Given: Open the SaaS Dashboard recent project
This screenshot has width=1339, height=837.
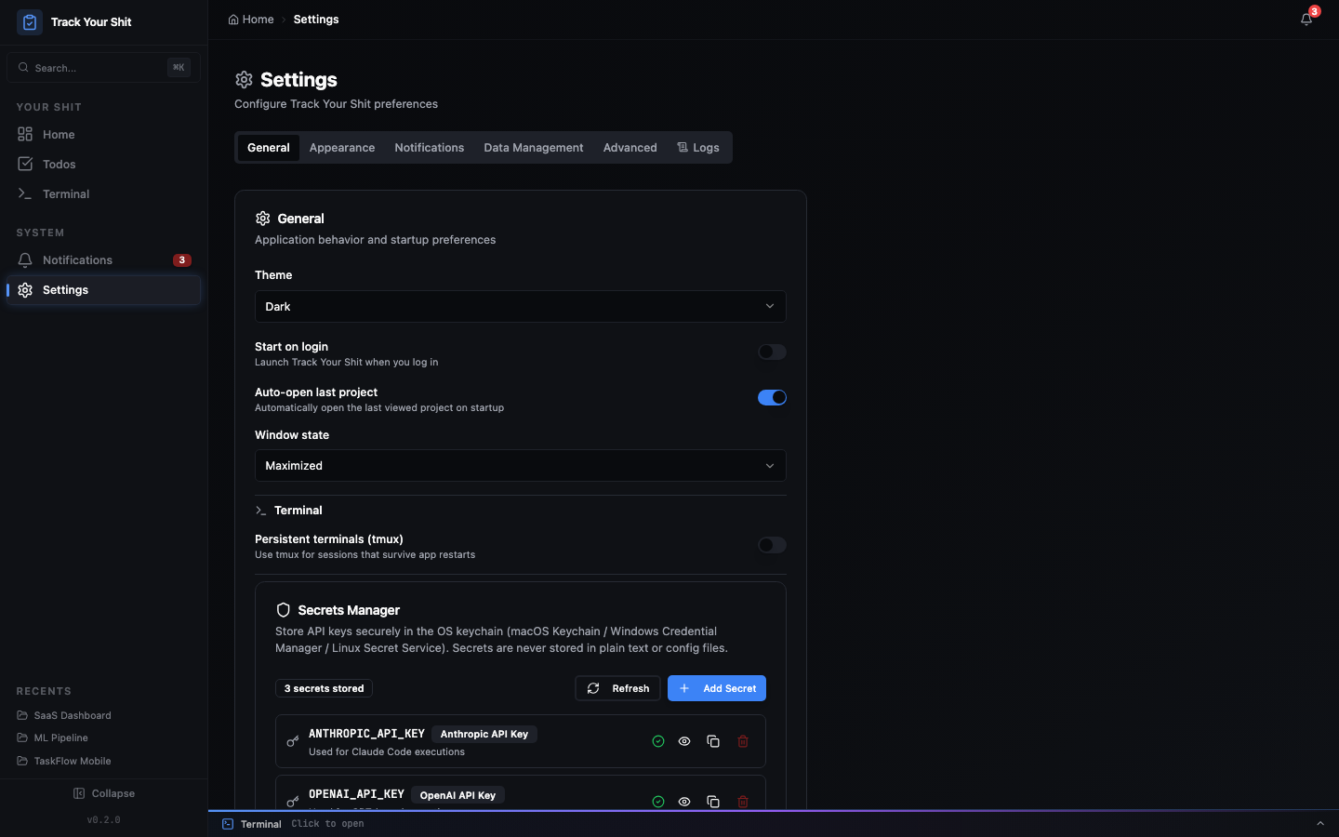Looking at the screenshot, I should (73, 715).
